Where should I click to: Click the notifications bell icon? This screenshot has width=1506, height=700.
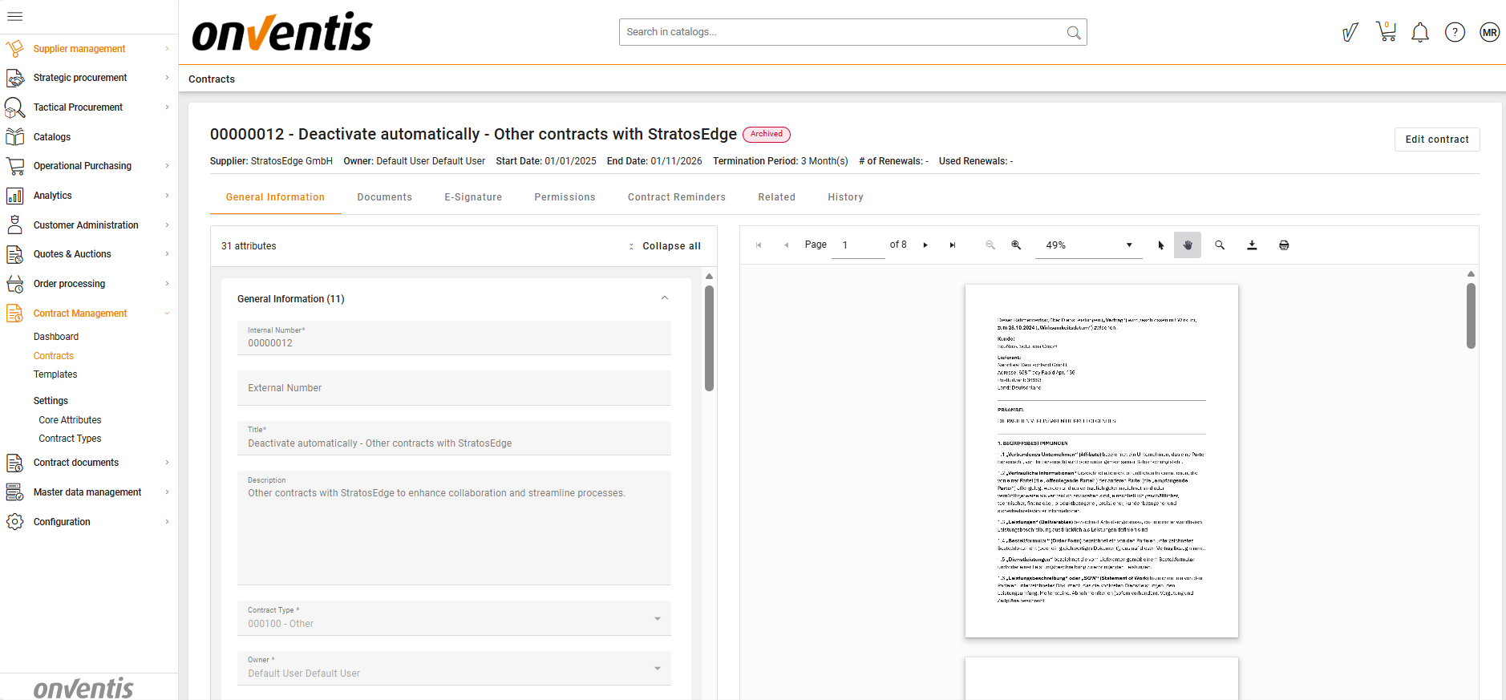(x=1420, y=32)
